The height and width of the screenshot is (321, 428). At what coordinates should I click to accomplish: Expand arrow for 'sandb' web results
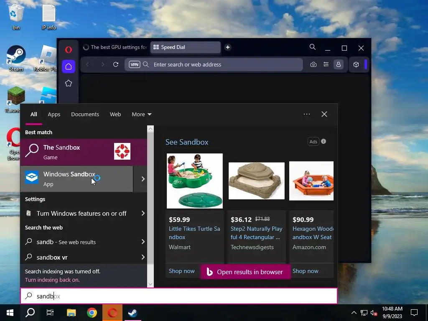coord(143,242)
